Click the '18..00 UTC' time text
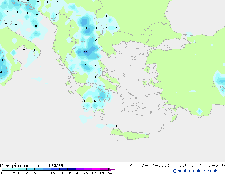 [x=187, y=165]
